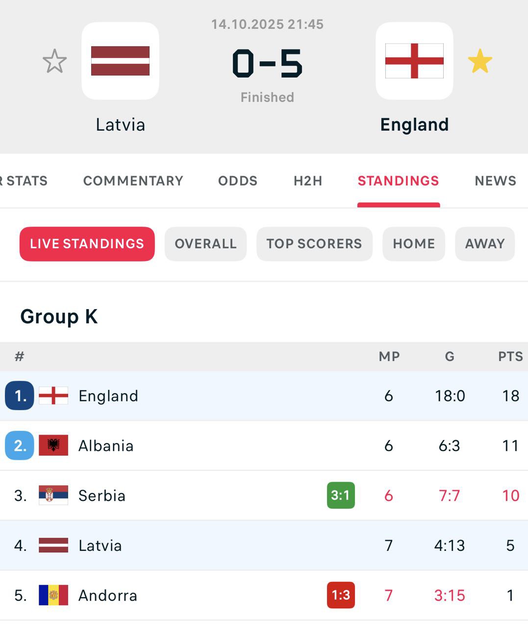
Task: Open England team flag in match header
Action: 414,61
